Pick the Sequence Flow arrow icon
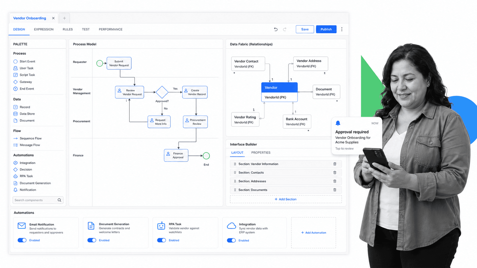The image size is (477, 268). [15, 138]
